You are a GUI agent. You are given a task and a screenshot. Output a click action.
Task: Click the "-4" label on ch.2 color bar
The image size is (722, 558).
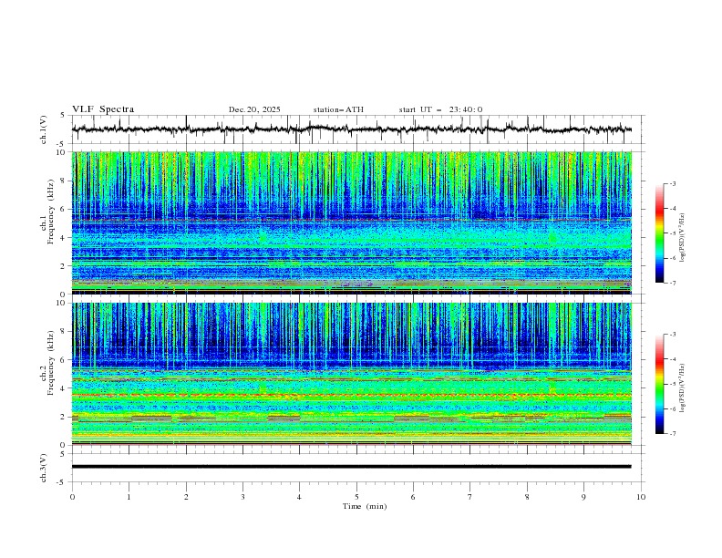pyautogui.click(x=673, y=359)
